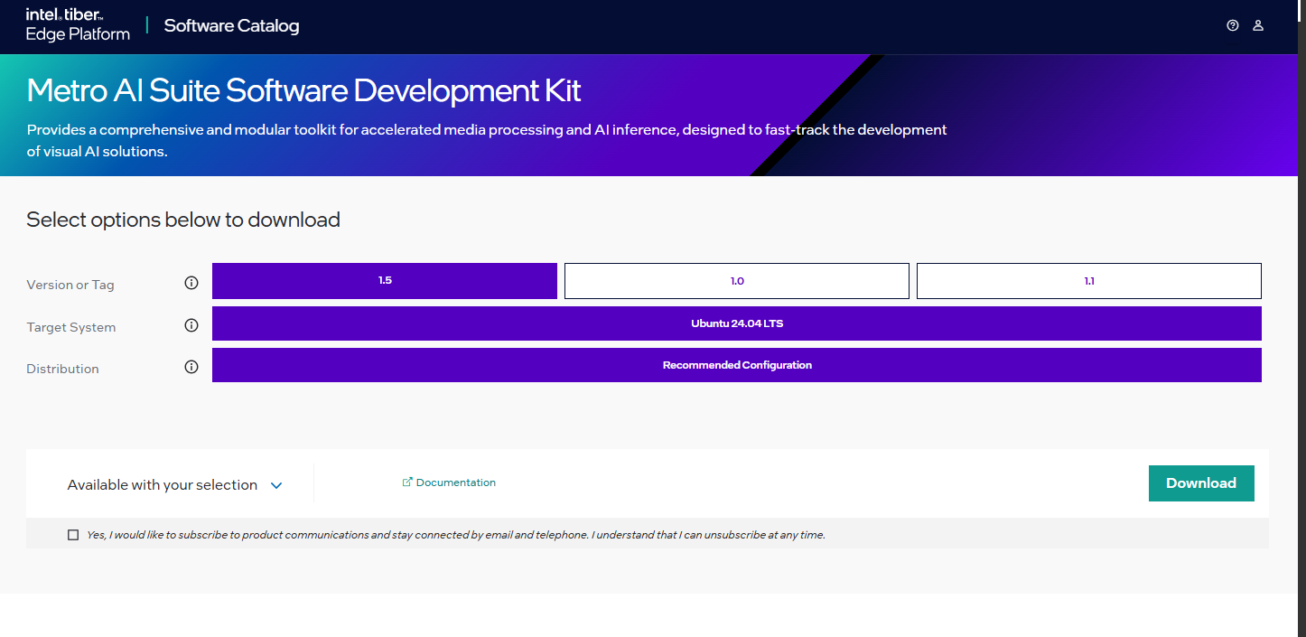Select version 1.1
Viewport: 1306px width, 637px height.
pyautogui.click(x=1089, y=281)
